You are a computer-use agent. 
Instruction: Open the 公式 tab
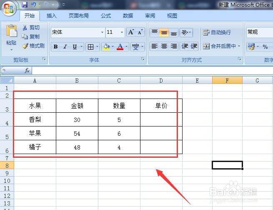[x=106, y=16]
